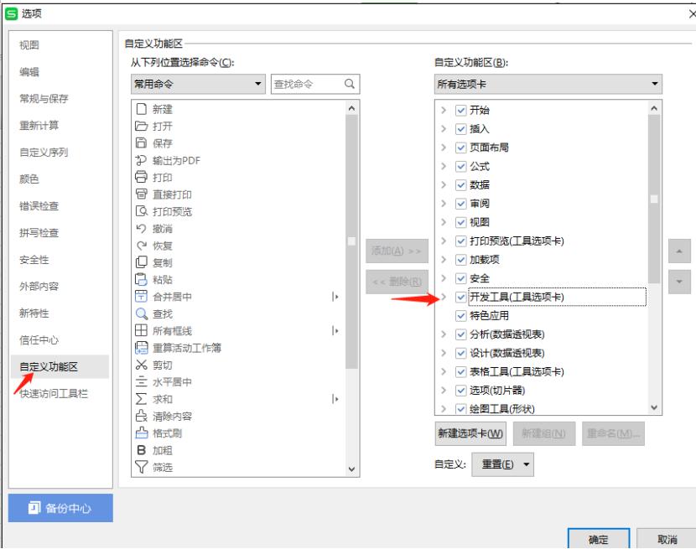Toggle the 审阅 checkbox
The image size is (696, 549).
(460, 204)
